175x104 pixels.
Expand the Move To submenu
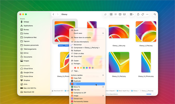point(87,87)
